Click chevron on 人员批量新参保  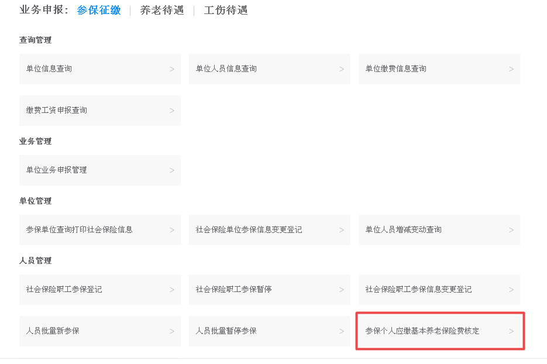point(172,331)
